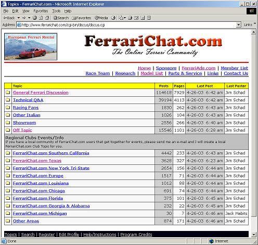Open the Member List link
This screenshot has height=245, width=258.
(235, 68)
